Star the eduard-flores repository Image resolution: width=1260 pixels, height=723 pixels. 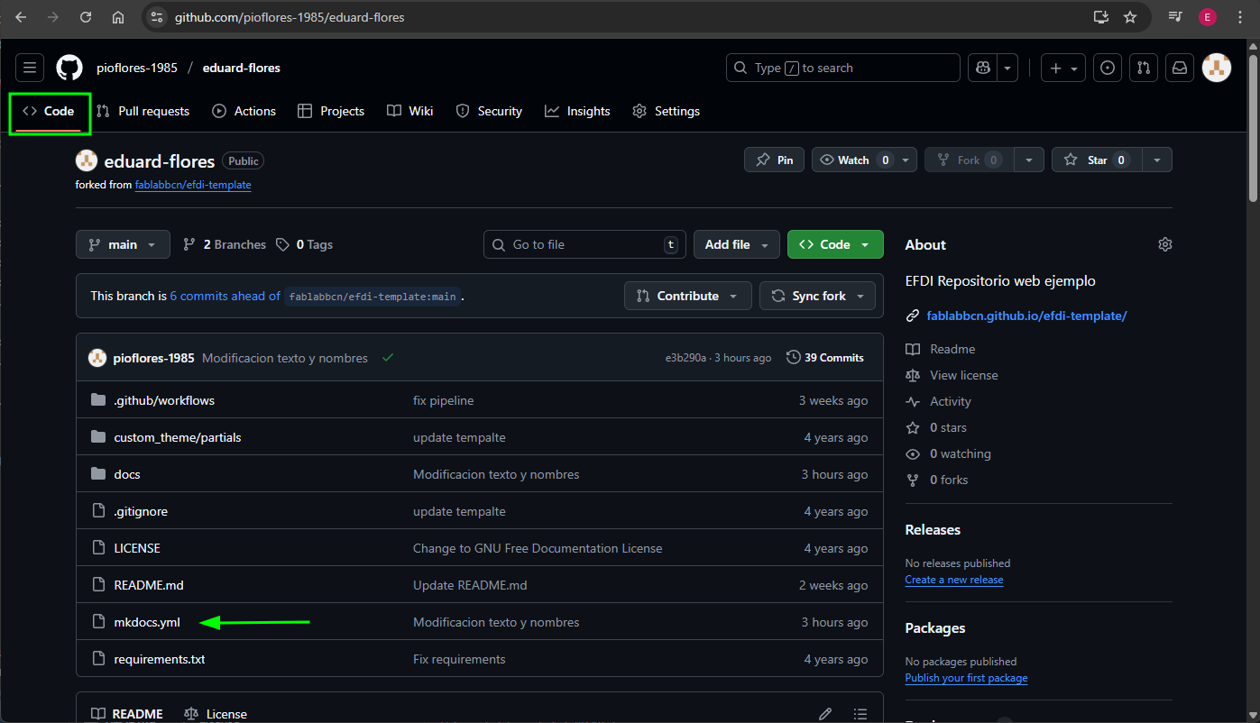point(1095,160)
